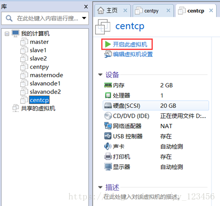Screen dimensions: 220x206
Task: Close the centpy tab
Action: pyautogui.click(x=169, y=10)
